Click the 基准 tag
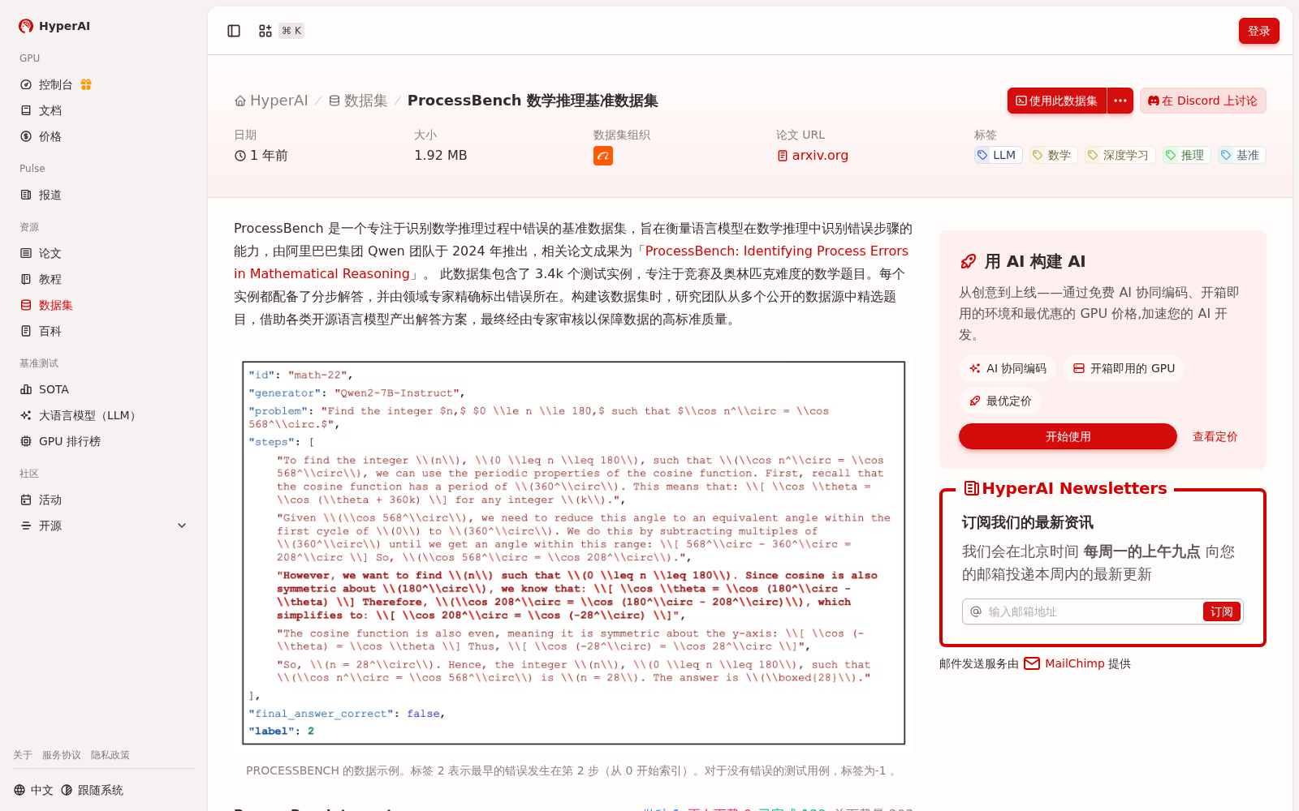Screen dimensions: 1299x811 click(x=1241, y=155)
